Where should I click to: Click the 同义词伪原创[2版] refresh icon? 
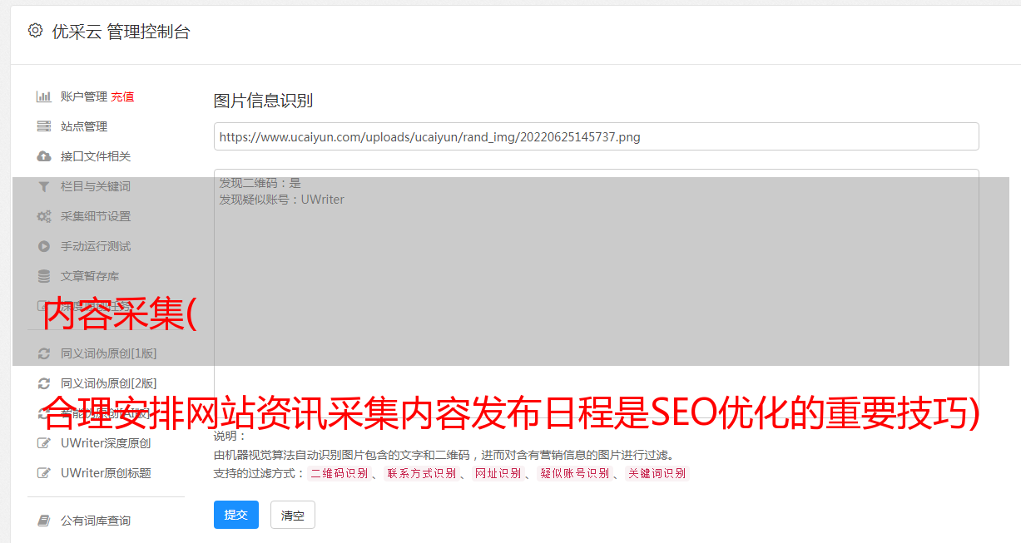44,383
